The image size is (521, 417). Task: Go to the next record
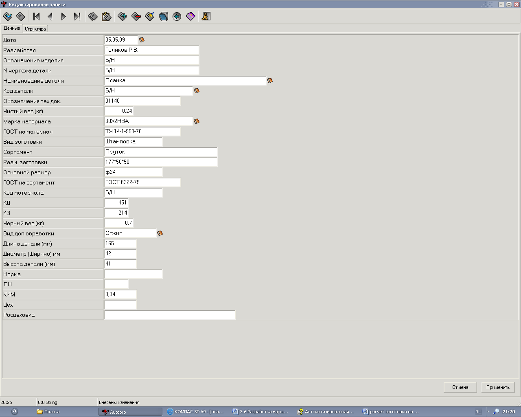(63, 16)
